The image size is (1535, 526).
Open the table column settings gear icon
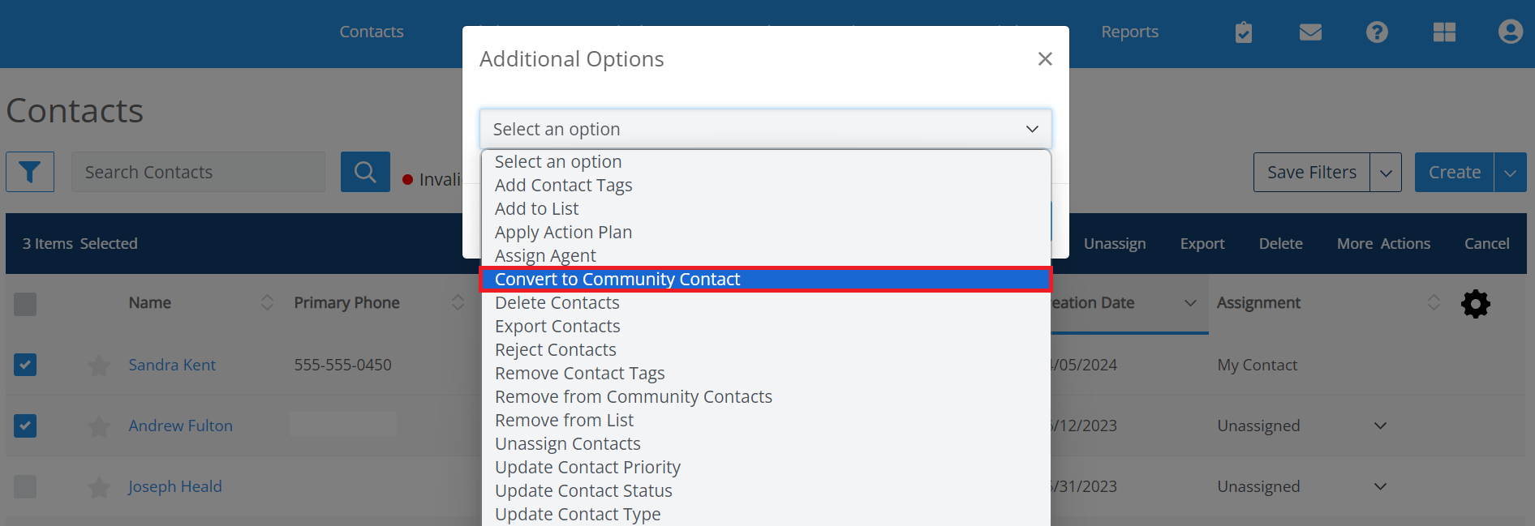pyautogui.click(x=1475, y=304)
